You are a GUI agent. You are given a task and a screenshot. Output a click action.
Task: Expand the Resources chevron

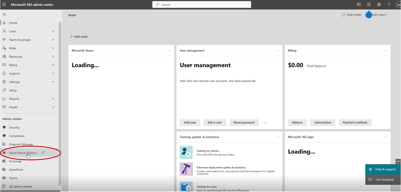pos(53,57)
